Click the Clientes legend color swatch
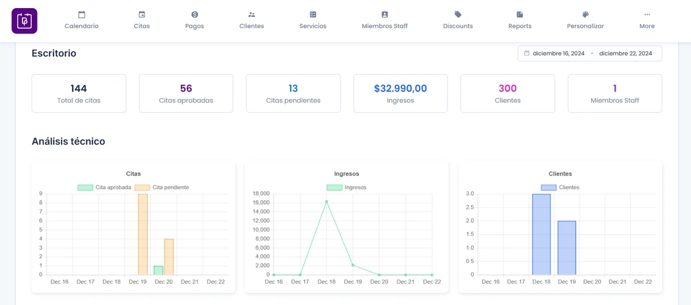 click(548, 188)
